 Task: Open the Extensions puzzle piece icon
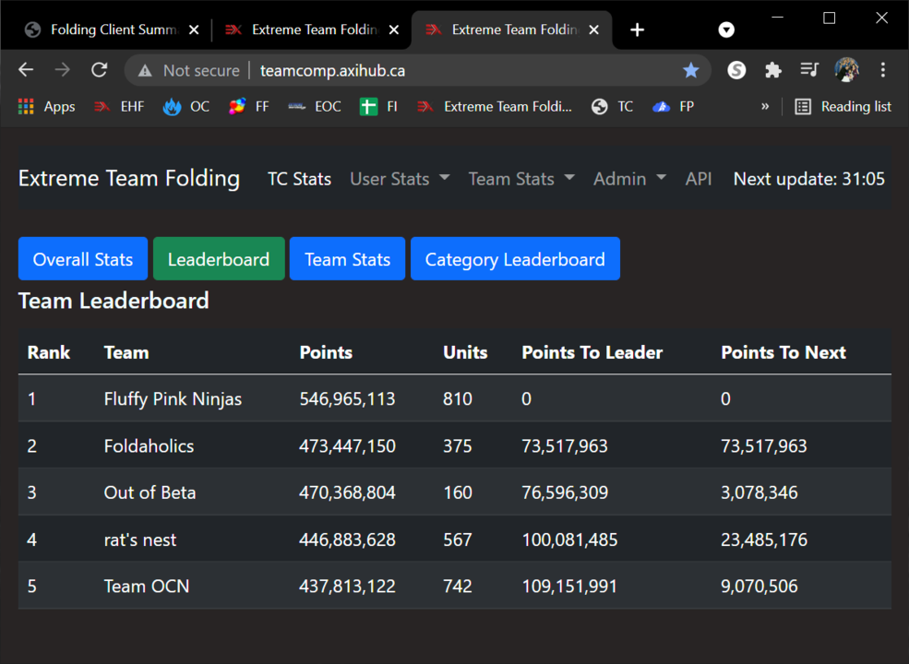773,70
